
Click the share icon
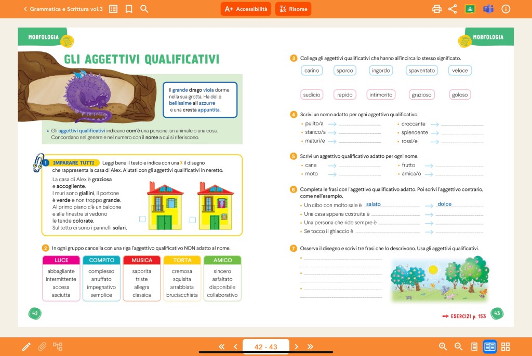tap(453, 9)
